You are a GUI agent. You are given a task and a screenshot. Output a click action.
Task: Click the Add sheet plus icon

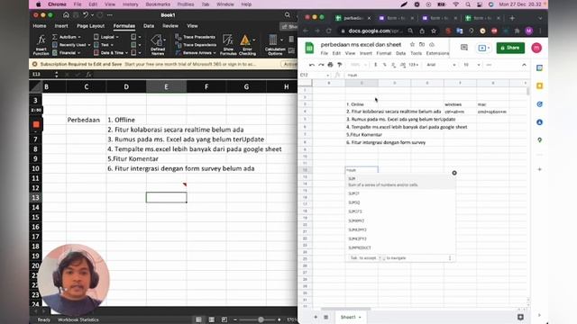coord(316,317)
